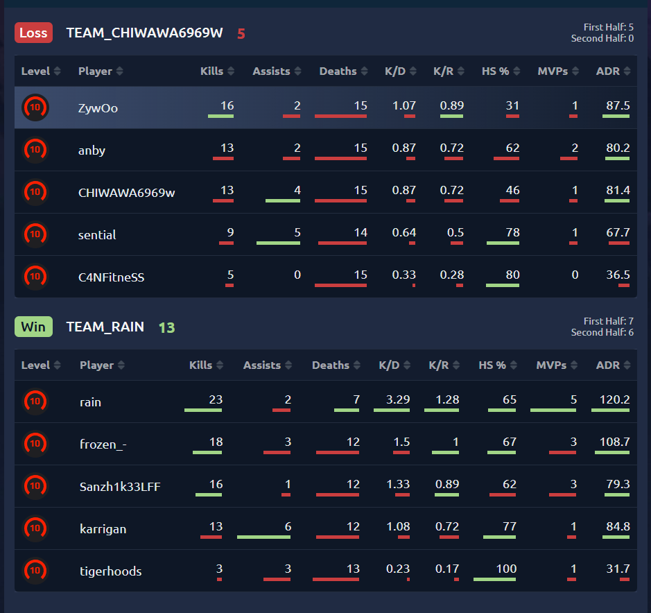
Task: Sort TEAM_CHIWAWA6969W table by Level
Action: [x=41, y=71]
